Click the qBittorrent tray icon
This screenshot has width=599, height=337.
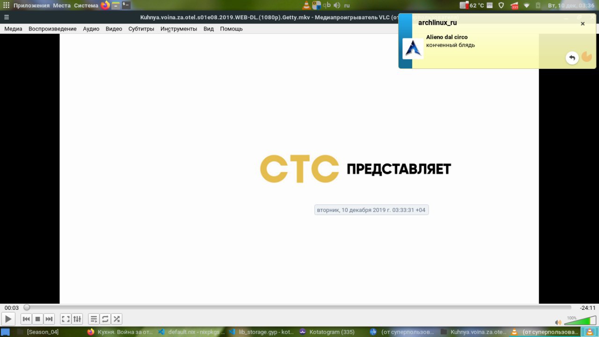pyautogui.click(x=327, y=5)
